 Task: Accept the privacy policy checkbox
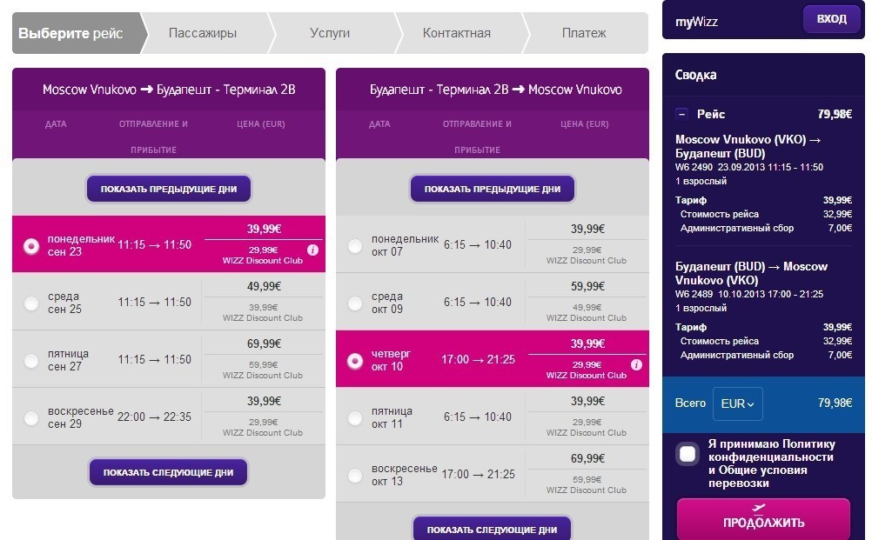click(x=688, y=454)
